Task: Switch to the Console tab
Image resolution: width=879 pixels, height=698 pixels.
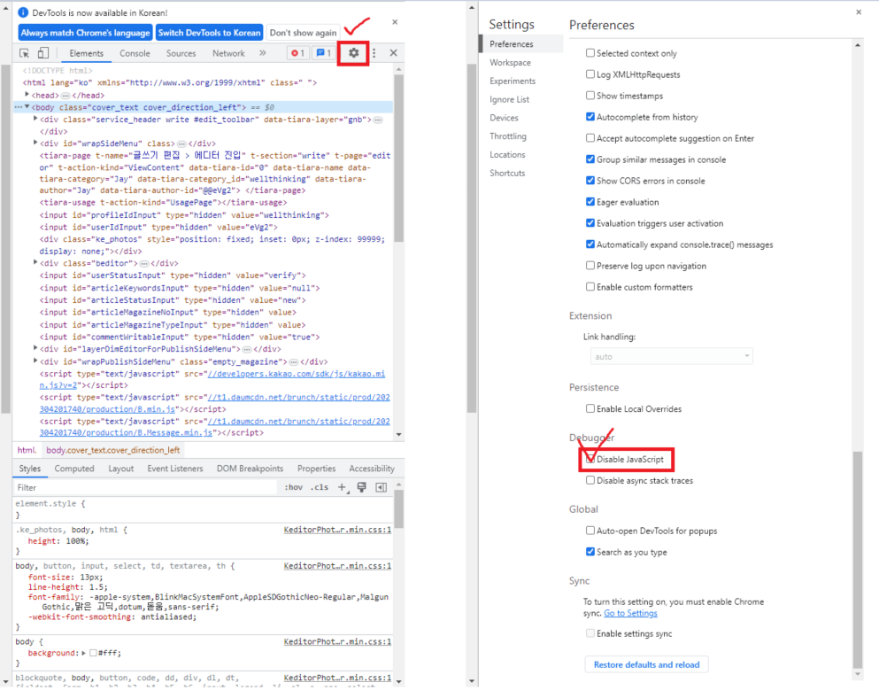Action: 135,53
